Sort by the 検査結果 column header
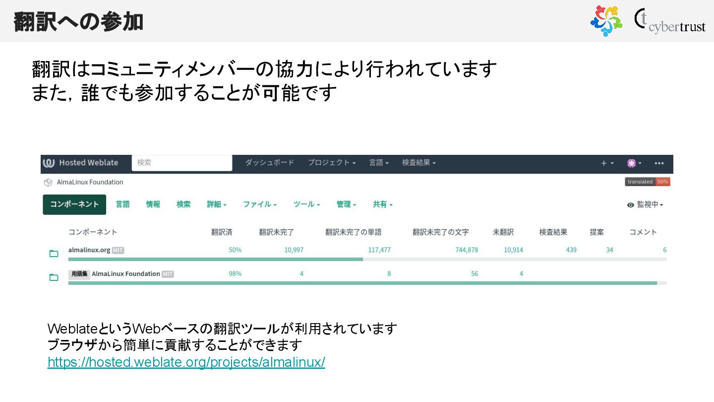The image size is (714, 402). point(553,232)
